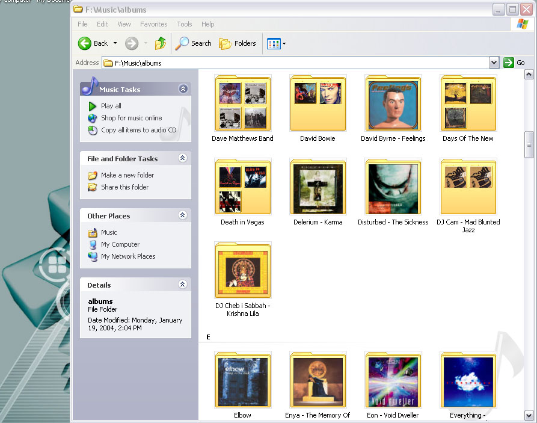
Task: Open the Views dropdown arrow
Action: tap(284, 43)
